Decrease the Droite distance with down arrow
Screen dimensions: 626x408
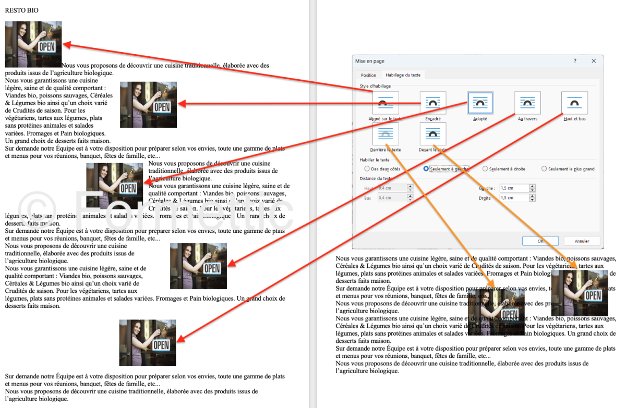click(532, 200)
